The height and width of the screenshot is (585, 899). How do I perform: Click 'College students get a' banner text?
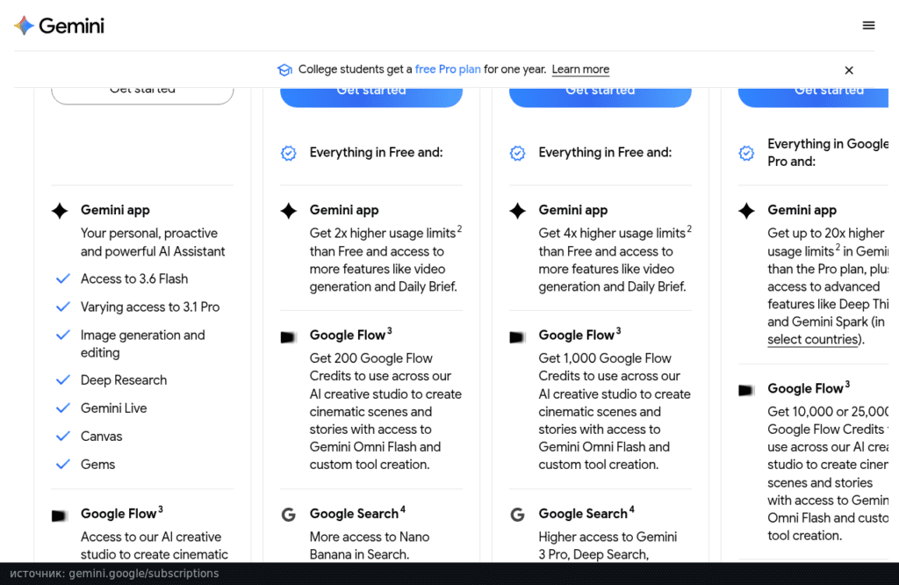(356, 69)
